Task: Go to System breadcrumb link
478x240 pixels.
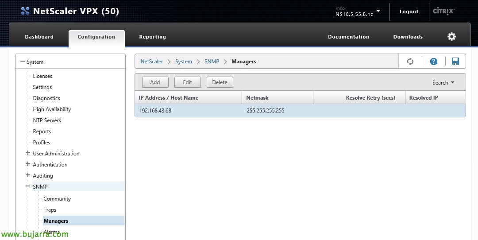Action: pyautogui.click(x=184, y=61)
